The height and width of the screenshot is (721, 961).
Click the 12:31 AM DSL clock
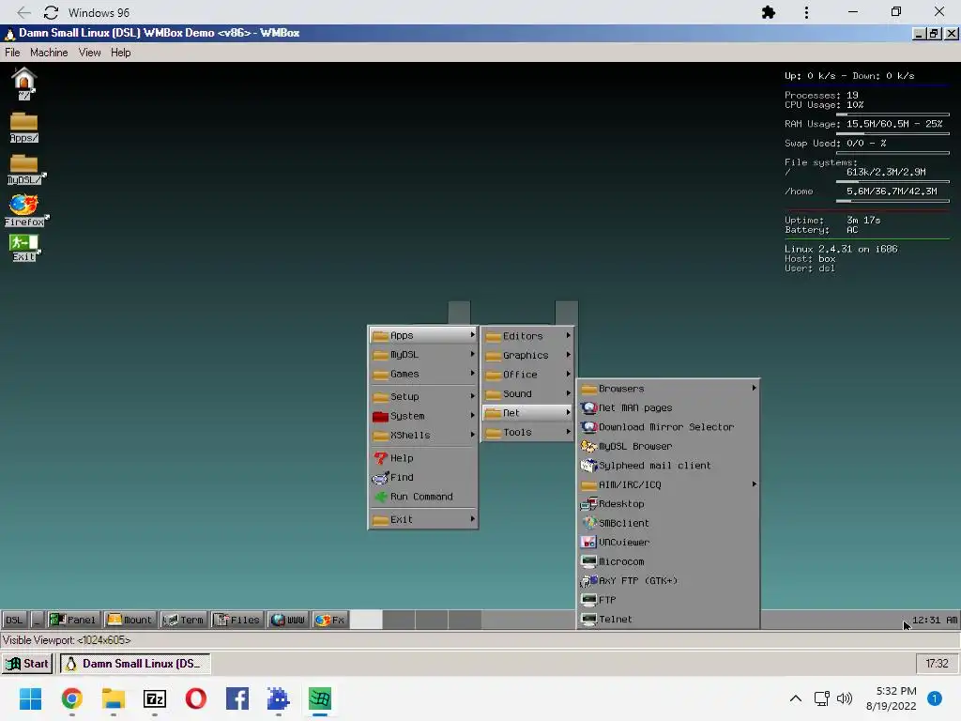click(935, 620)
